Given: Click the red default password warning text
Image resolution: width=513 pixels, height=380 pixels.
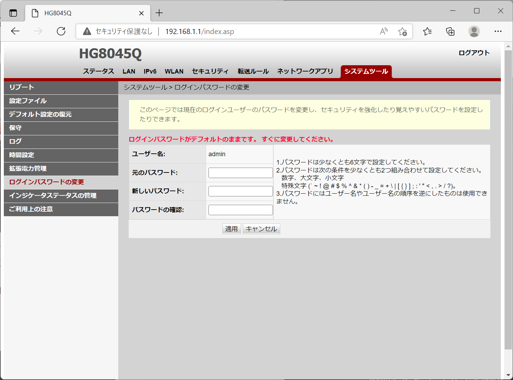Looking at the screenshot, I should 231,139.
